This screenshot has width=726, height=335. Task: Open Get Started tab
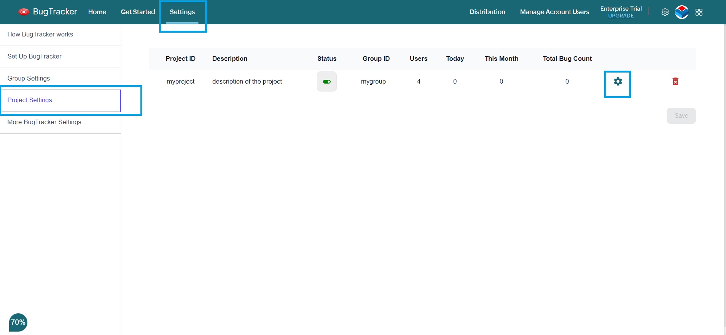point(138,12)
